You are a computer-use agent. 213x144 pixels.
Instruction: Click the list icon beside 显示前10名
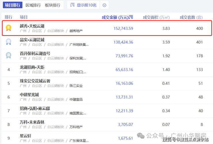pyautogui.click(x=73, y=5)
